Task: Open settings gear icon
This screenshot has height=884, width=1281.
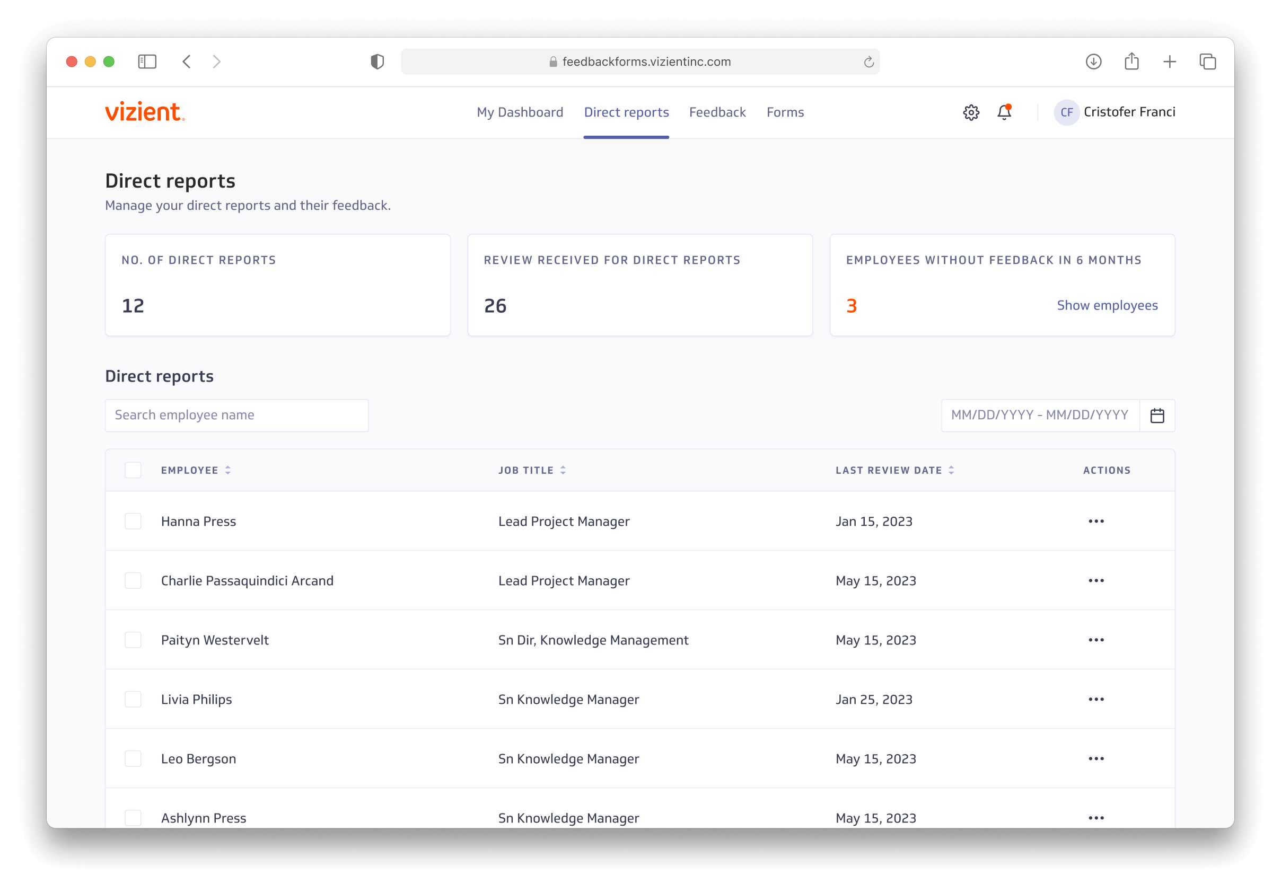Action: (x=971, y=112)
